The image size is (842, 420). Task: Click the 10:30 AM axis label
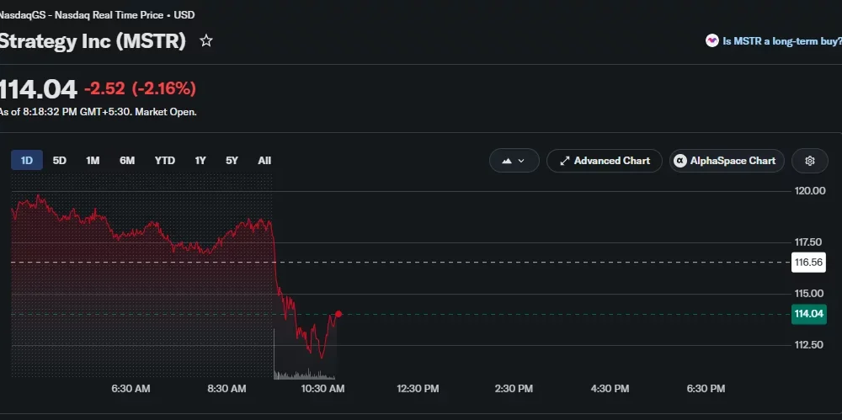click(322, 388)
